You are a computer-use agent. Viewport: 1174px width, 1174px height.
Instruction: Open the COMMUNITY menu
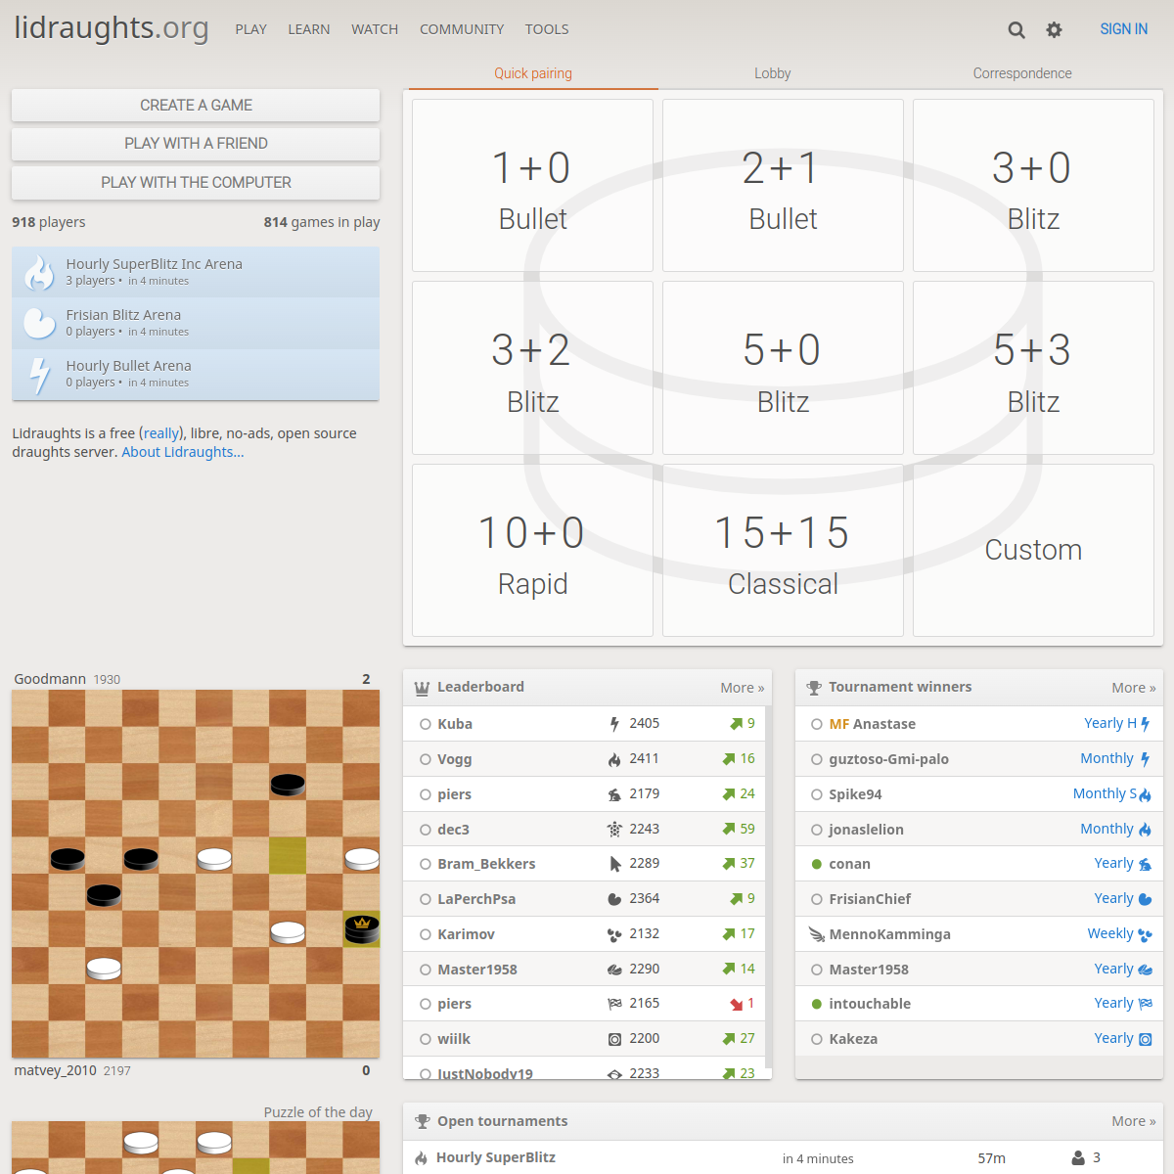pos(462,29)
